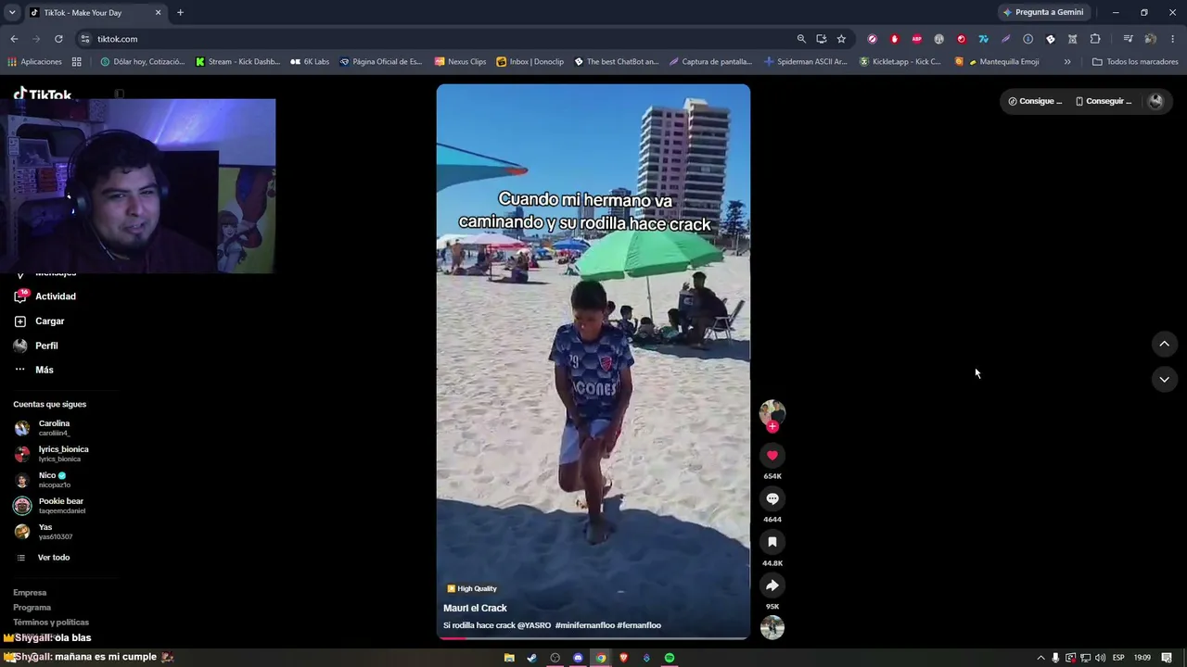Open the Nexus Clips bookmark

(460, 62)
